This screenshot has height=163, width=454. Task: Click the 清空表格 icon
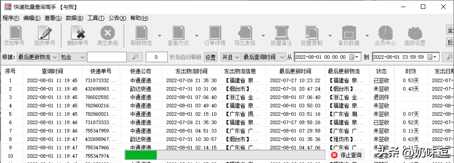(x=107, y=32)
